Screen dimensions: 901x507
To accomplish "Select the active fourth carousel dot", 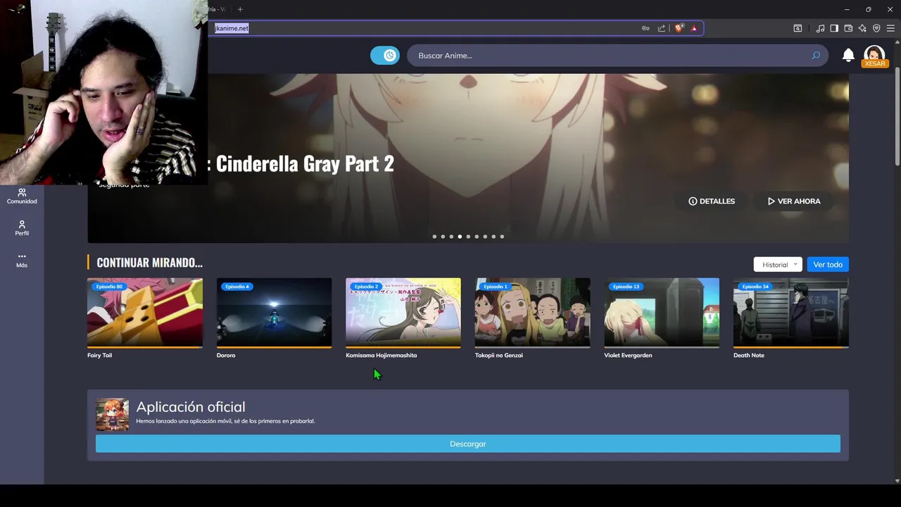I will point(460,237).
